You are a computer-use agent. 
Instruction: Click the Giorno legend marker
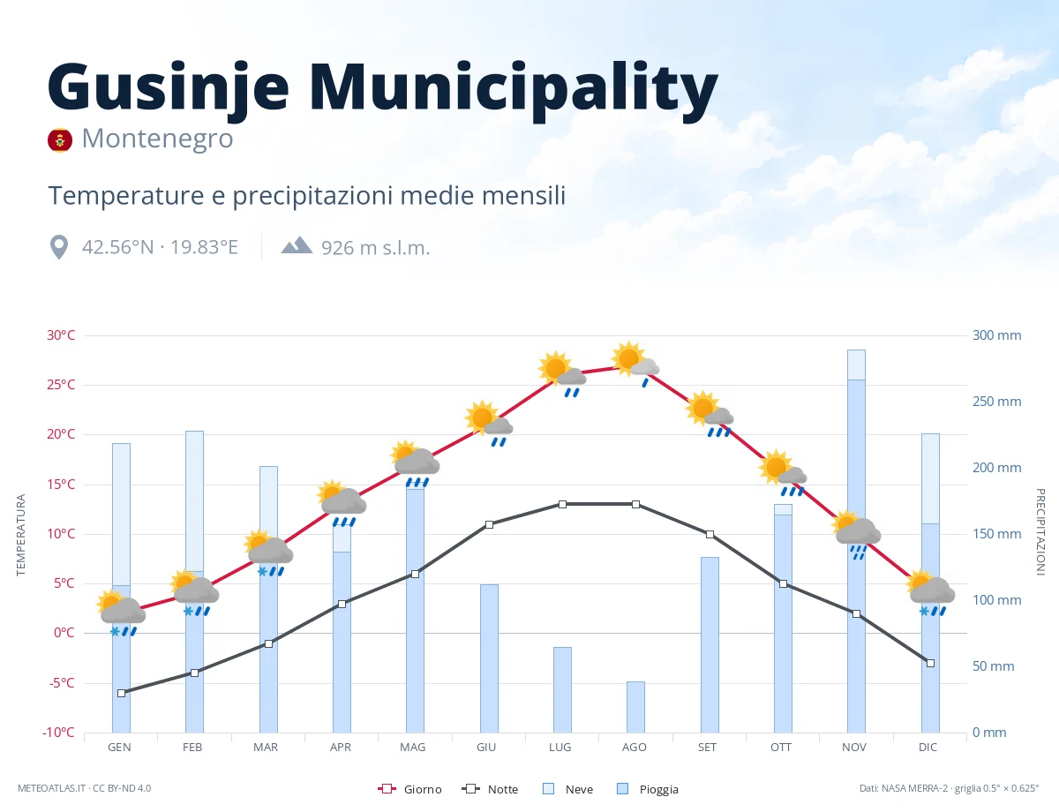(x=386, y=789)
